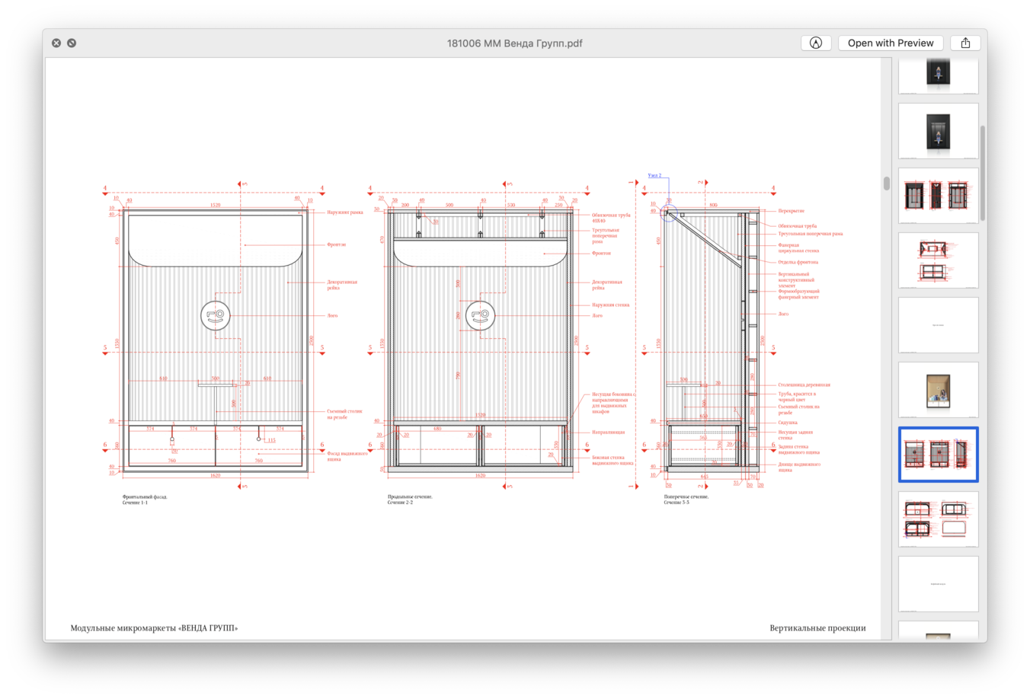The image size is (1030, 699).
Task: Click the Share icon in the toolbar
Action: pyautogui.click(x=965, y=43)
